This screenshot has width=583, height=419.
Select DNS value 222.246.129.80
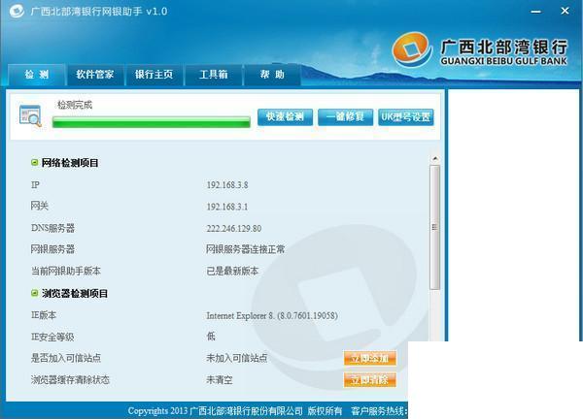click(x=234, y=228)
